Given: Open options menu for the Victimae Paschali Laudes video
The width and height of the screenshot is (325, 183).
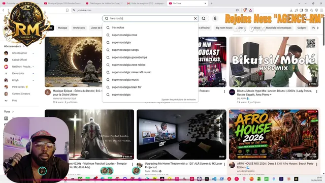Looking at the screenshot, I should click(x=132, y=164).
